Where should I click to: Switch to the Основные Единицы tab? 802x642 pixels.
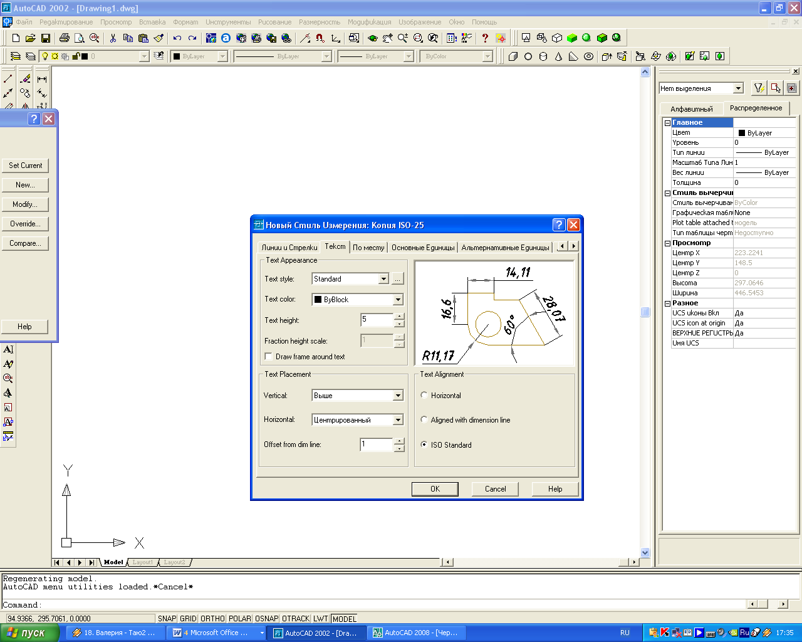423,248
